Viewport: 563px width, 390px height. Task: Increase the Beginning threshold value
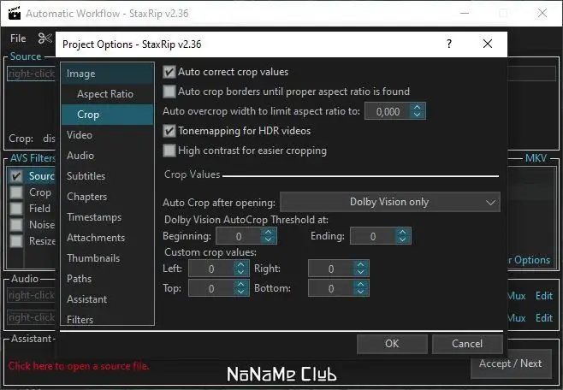coord(268,232)
